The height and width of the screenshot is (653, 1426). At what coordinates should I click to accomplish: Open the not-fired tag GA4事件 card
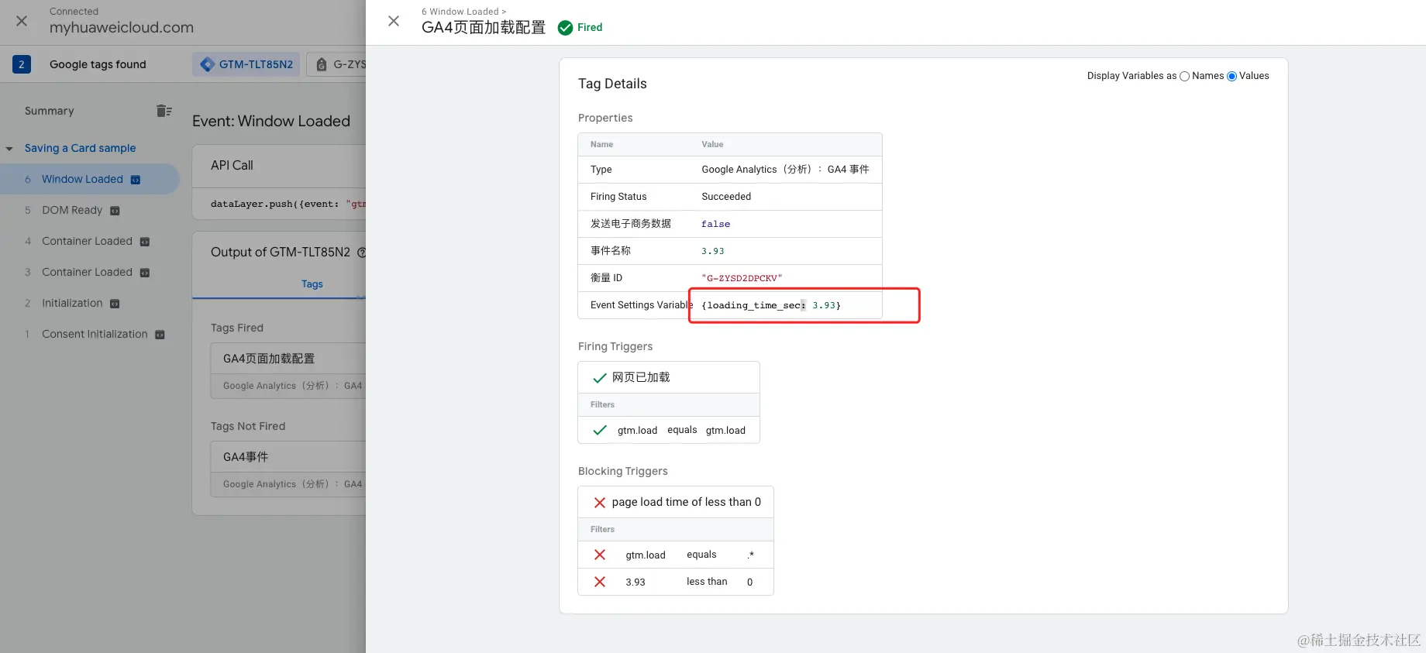point(288,469)
